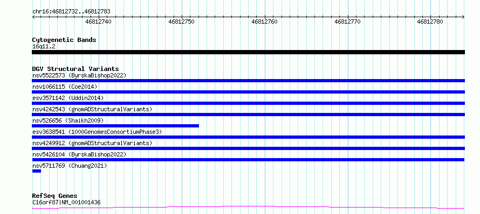Open variant nsv4249912 (gnomADStructuralVariants) label

[92, 143]
